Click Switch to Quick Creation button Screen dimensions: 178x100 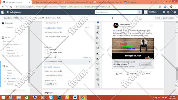(164, 18)
